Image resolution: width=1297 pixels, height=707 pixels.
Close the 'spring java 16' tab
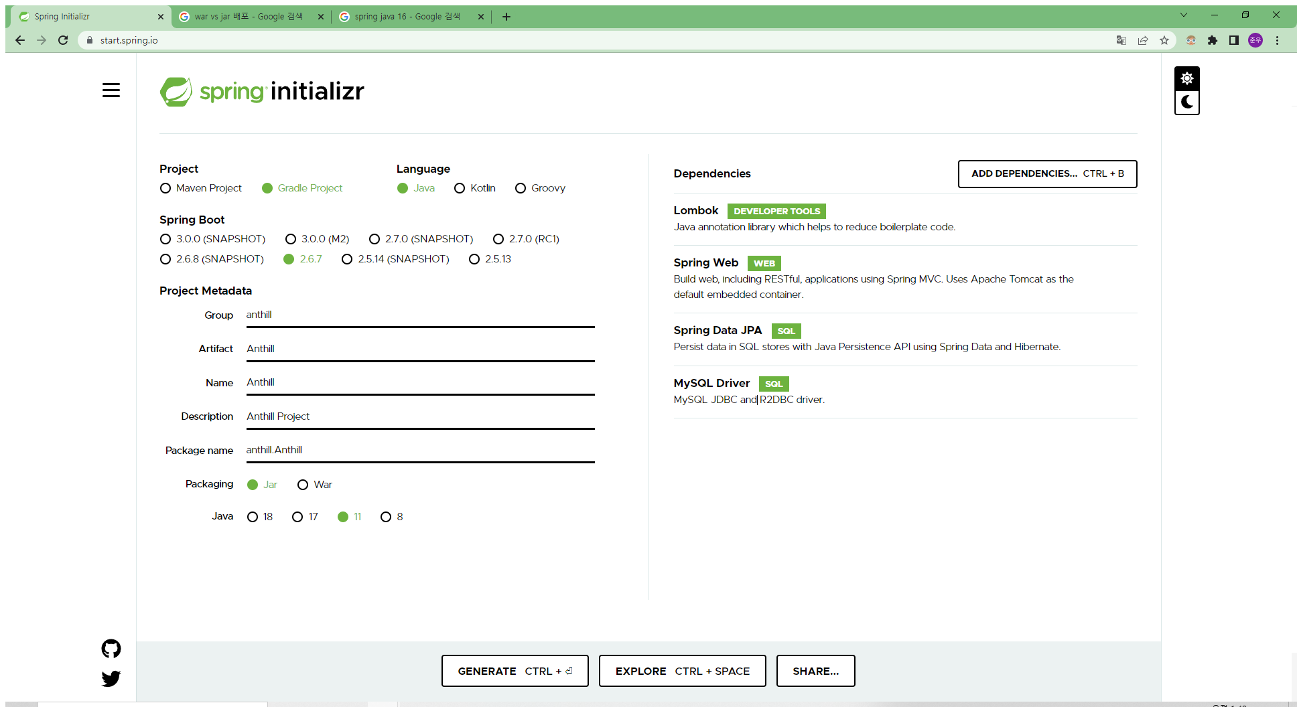(x=481, y=17)
